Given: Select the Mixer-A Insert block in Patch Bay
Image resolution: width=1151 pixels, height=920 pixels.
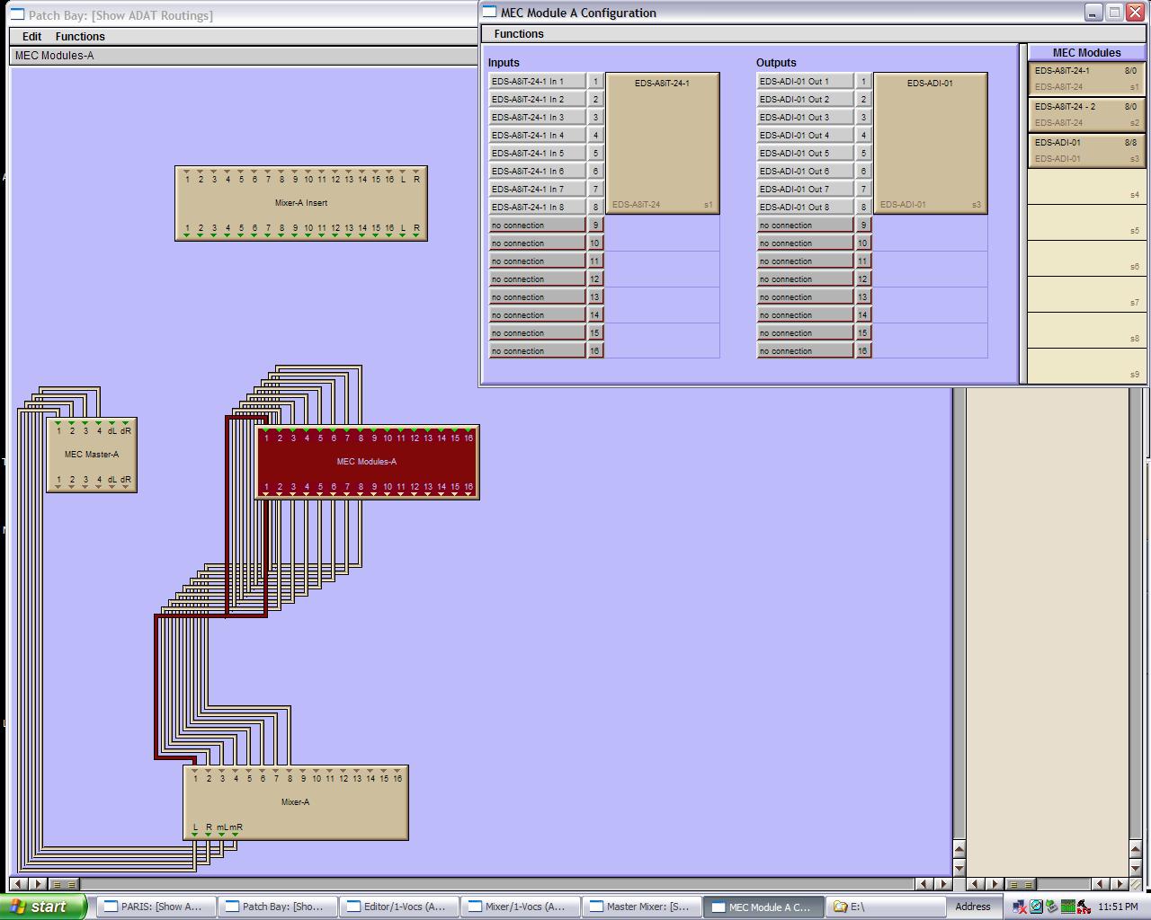Looking at the screenshot, I should 301,203.
